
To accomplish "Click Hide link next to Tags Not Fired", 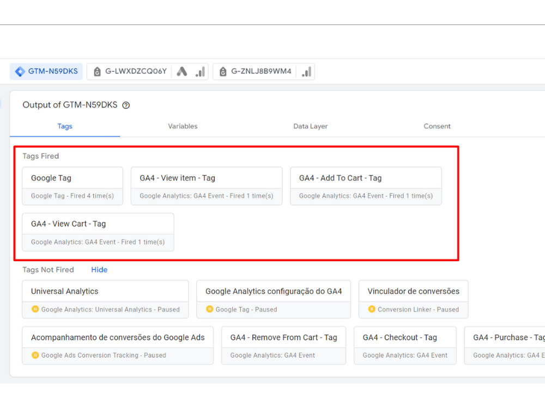I will [x=99, y=270].
